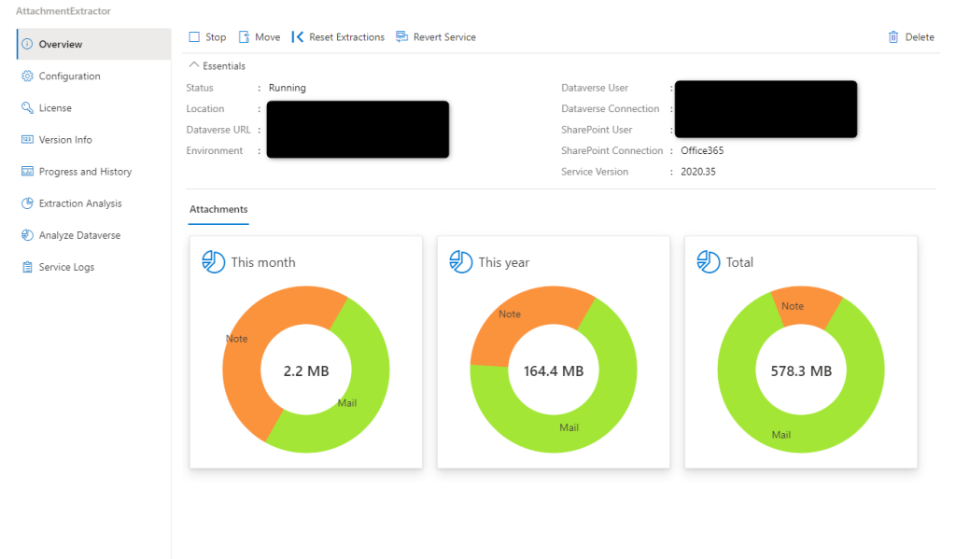Screen dimensions: 956x559
Task: Click the Dataverse URL label
Action: [x=218, y=130]
